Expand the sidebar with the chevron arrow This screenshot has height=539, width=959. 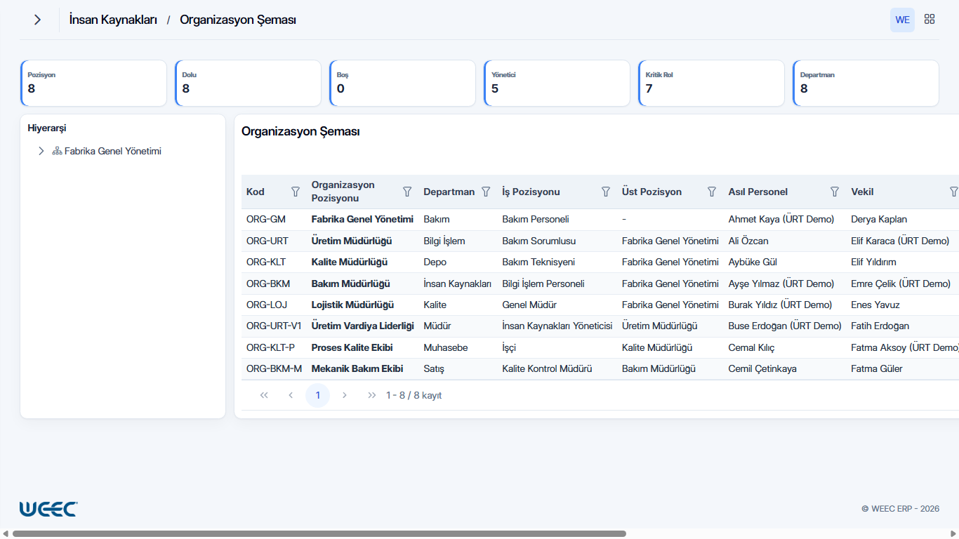coord(37,20)
